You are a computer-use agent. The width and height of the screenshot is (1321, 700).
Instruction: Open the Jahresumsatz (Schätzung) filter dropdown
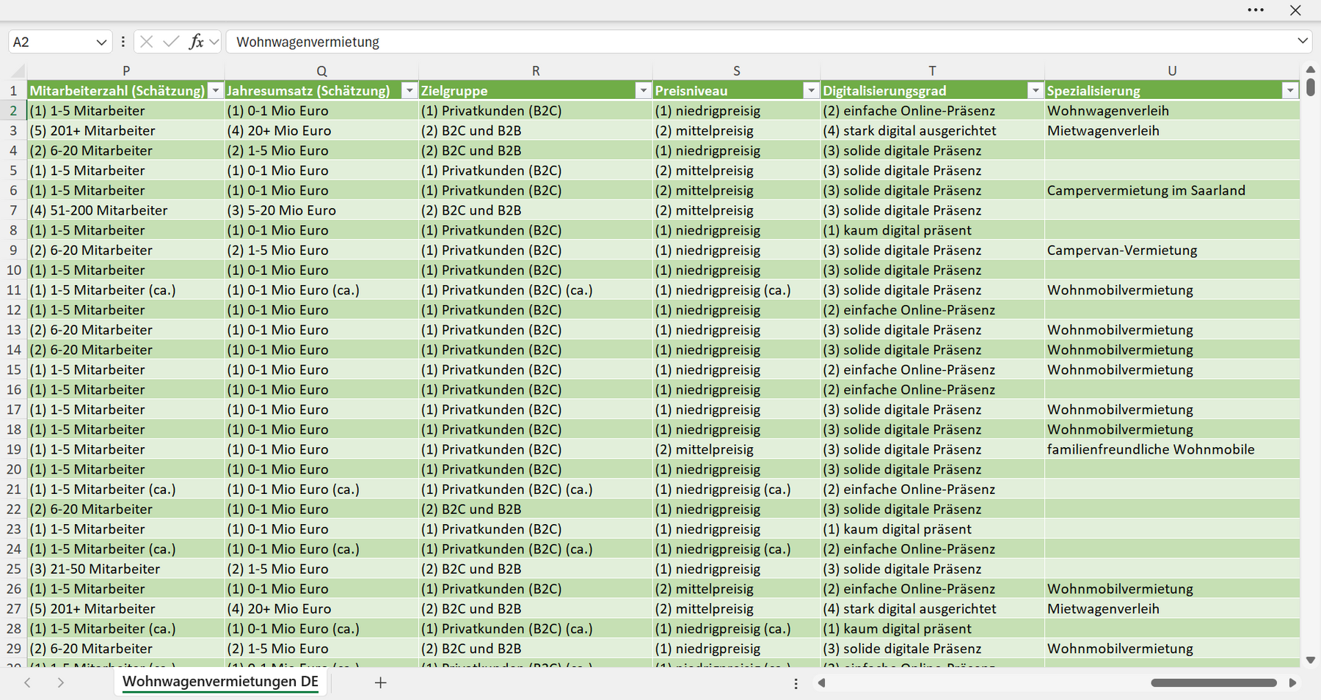pos(410,91)
